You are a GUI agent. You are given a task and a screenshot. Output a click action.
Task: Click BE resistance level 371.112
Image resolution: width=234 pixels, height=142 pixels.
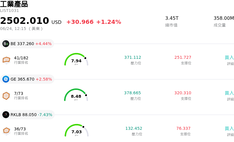click(133, 57)
